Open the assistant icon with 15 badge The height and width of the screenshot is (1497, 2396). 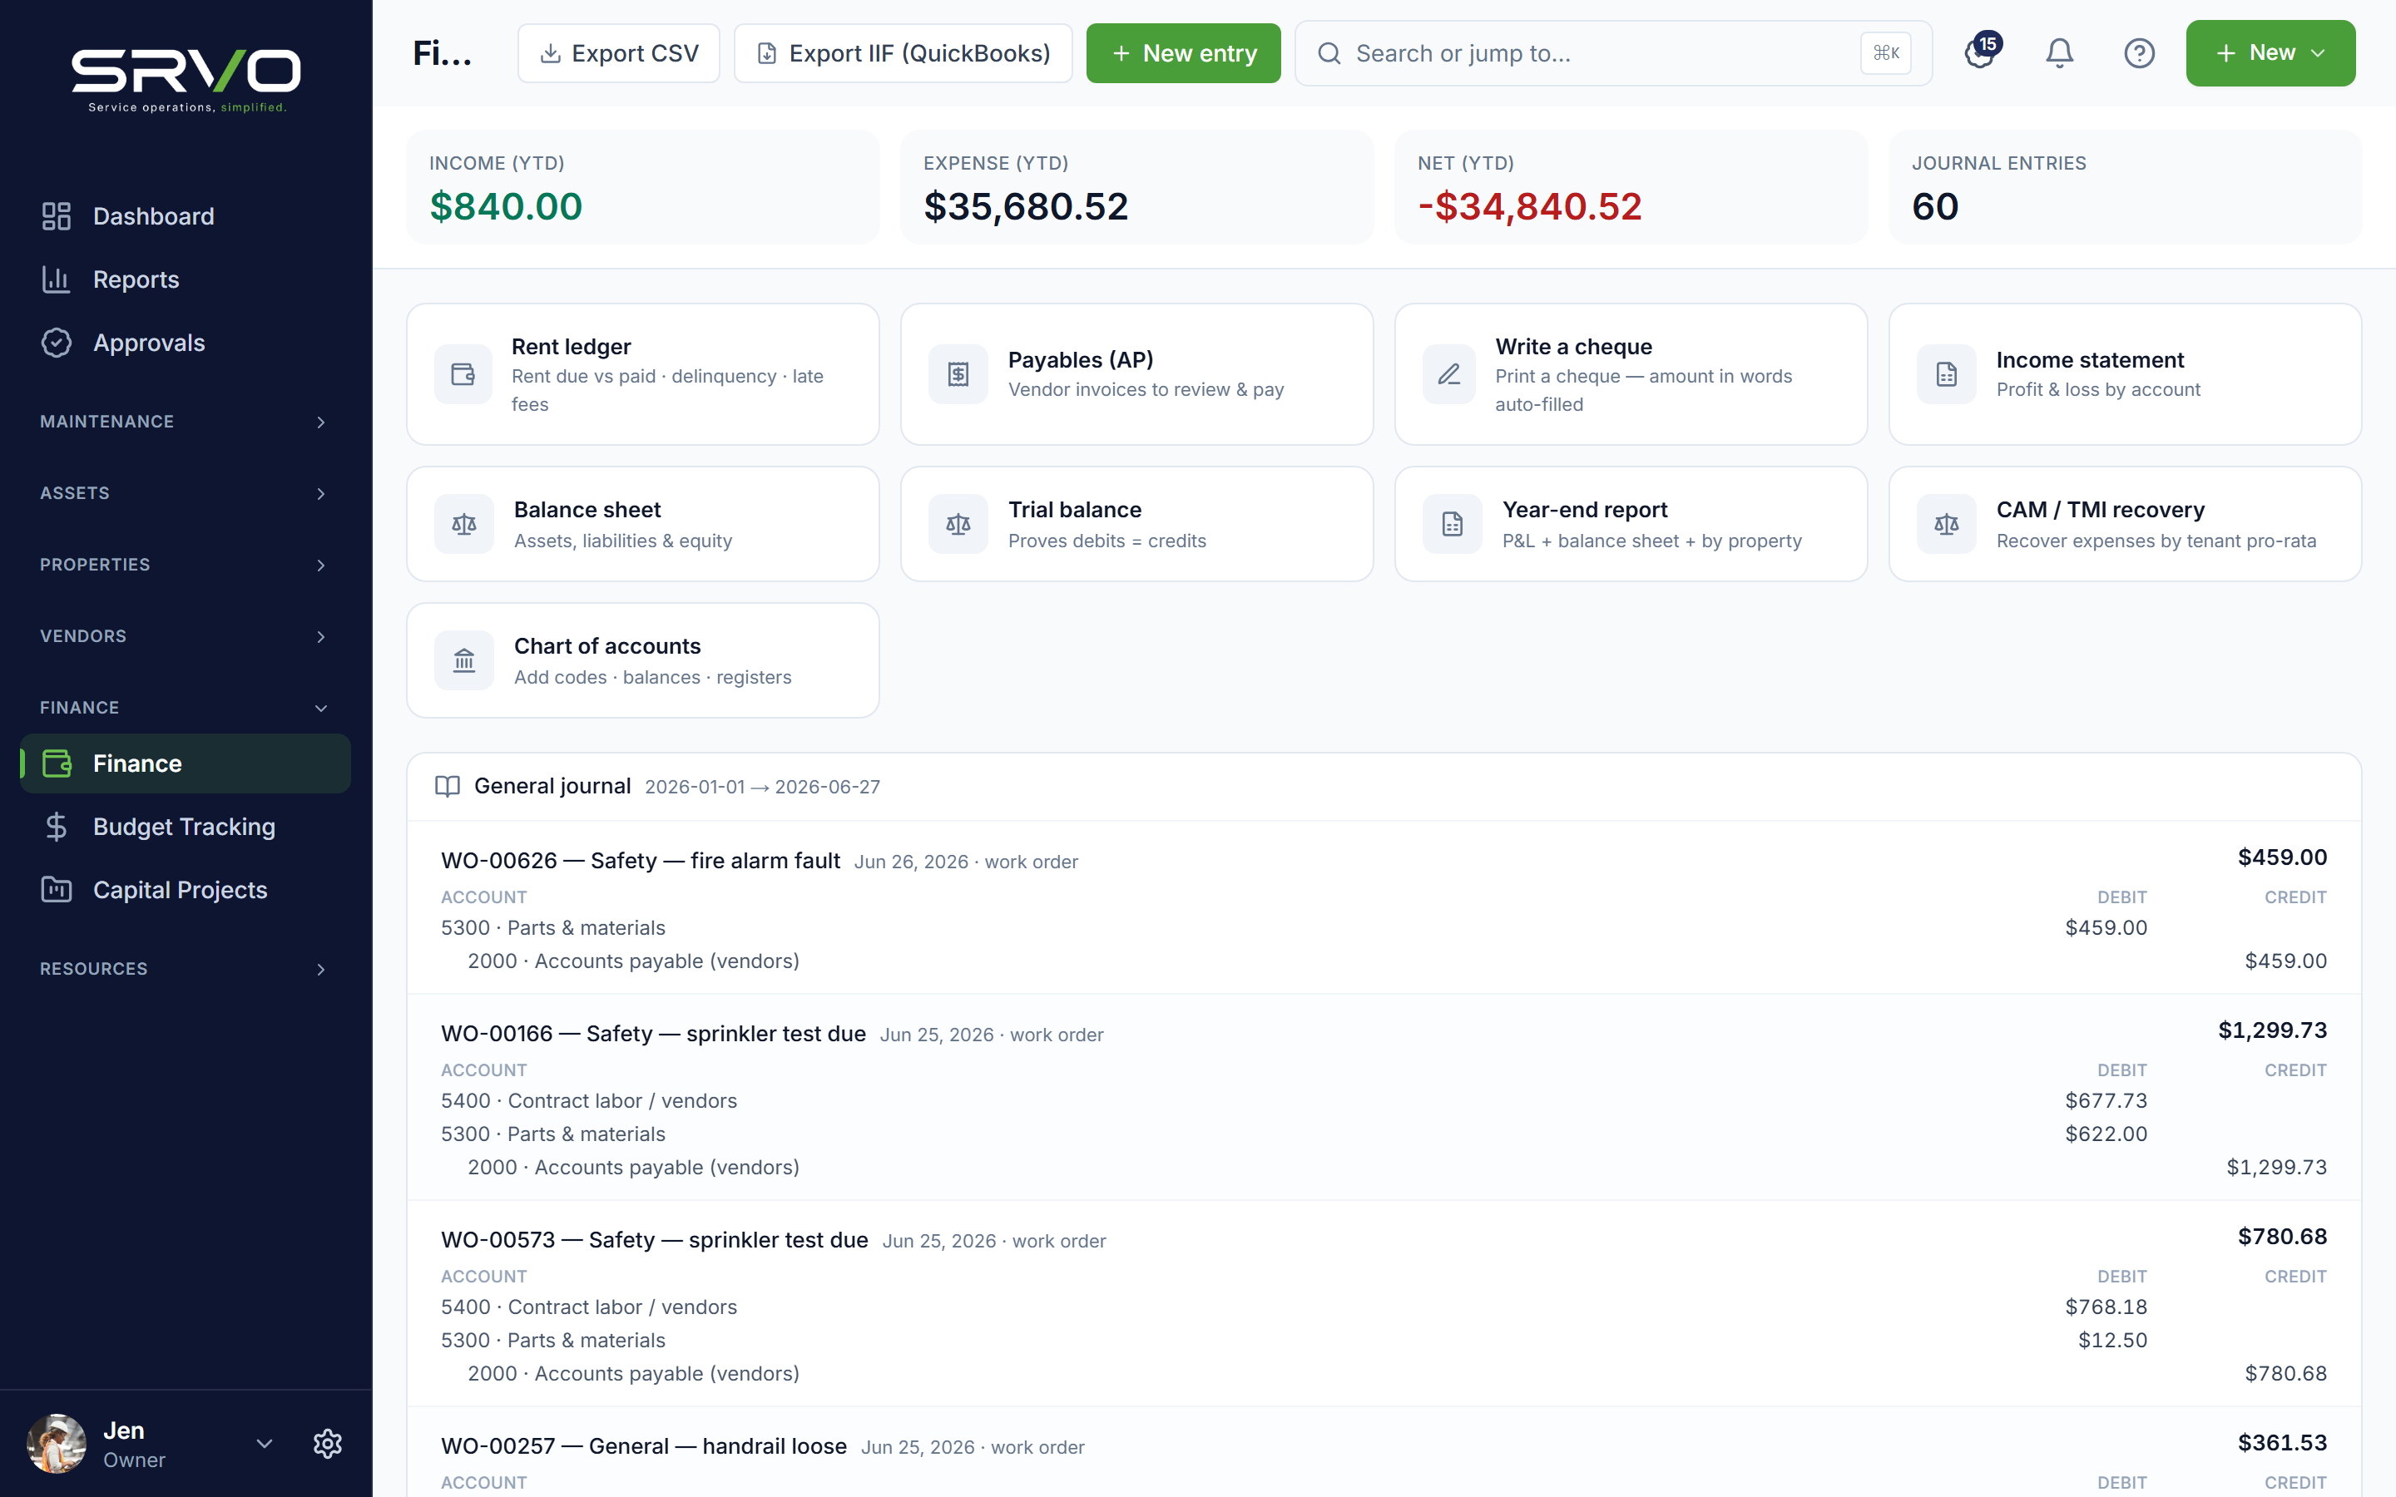pyautogui.click(x=1981, y=52)
